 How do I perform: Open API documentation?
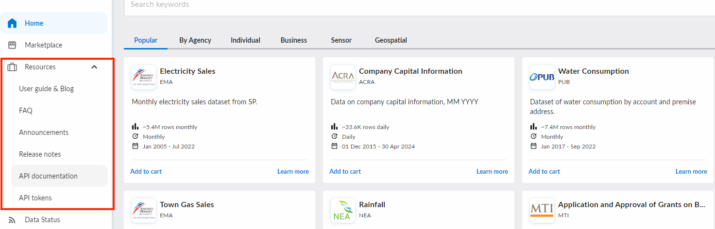[x=59, y=176]
